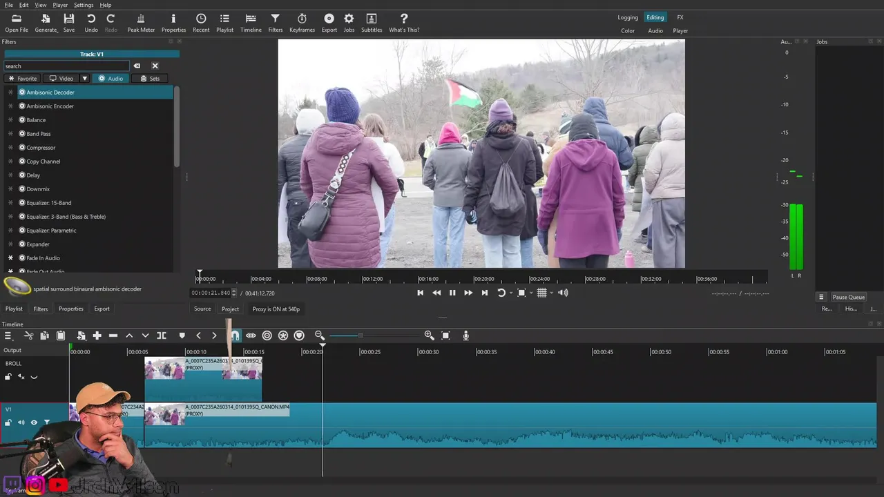This screenshot has height=497, width=884.
Task: Toggle timeline snapping magnet
Action: pyautogui.click(x=235, y=335)
